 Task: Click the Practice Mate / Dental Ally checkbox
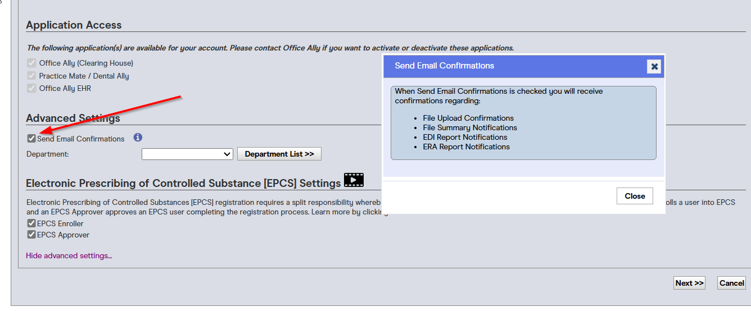[x=31, y=76]
